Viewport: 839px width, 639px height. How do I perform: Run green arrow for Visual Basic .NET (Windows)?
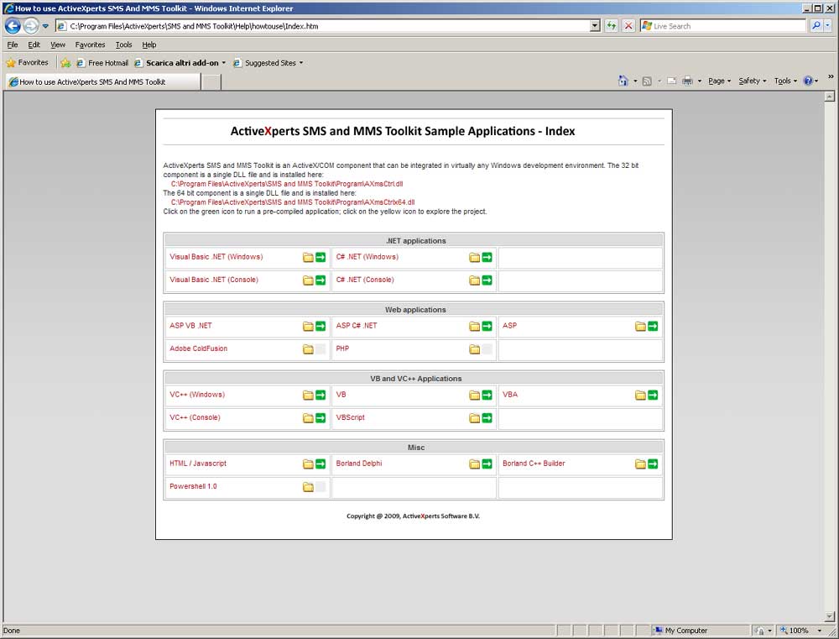pyautogui.click(x=320, y=258)
